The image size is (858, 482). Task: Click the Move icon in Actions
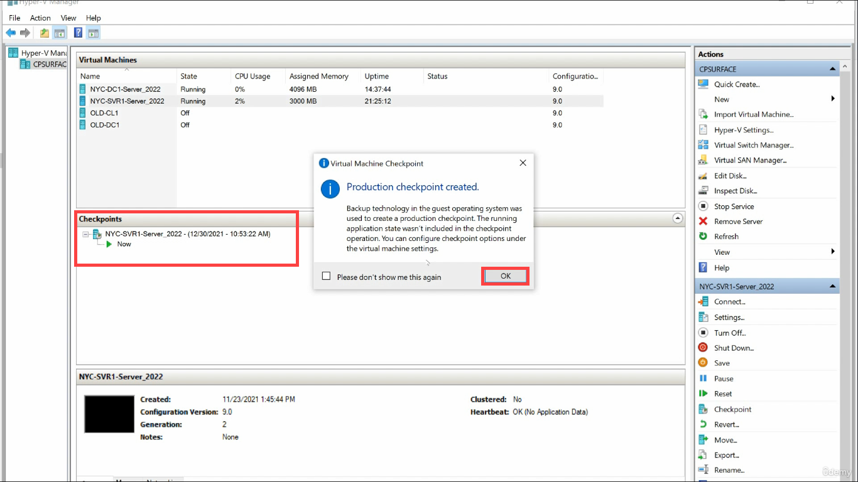(x=703, y=440)
